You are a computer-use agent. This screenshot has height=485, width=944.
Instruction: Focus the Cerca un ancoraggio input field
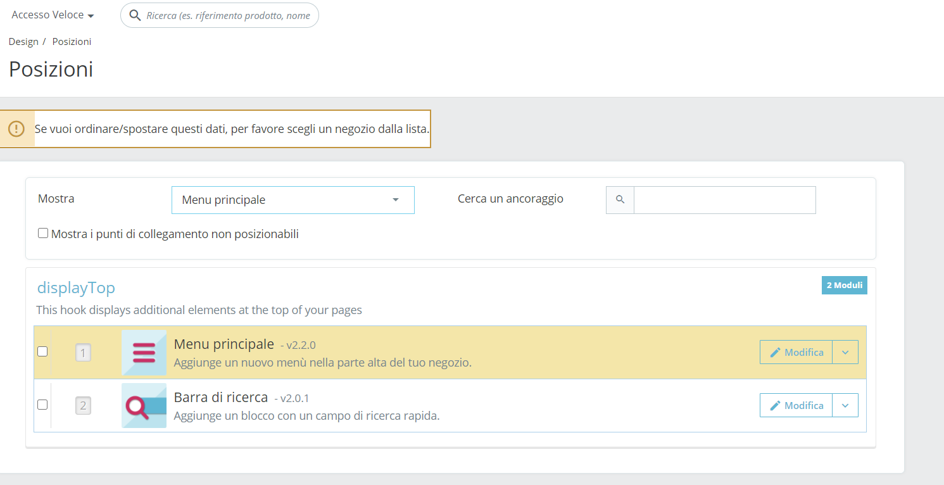pos(725,200)
